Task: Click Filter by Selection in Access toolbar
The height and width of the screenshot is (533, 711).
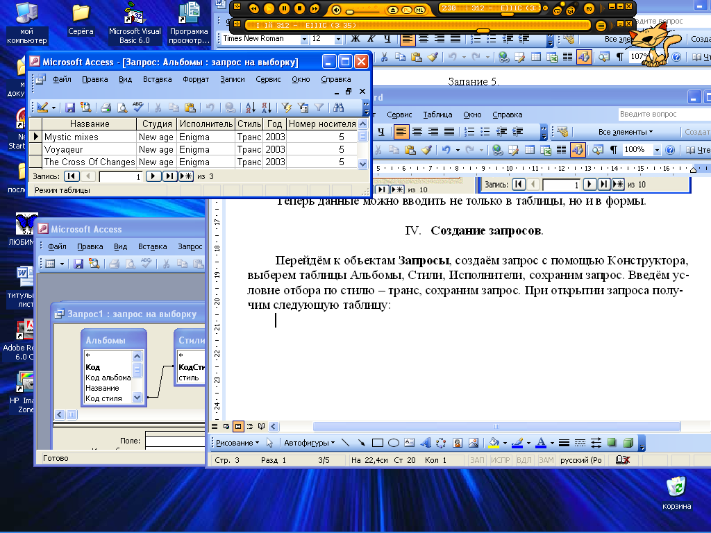Action: point(286,108)
